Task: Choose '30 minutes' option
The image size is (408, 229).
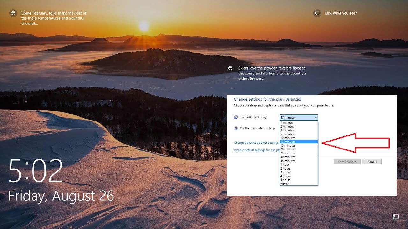Action: (299, 157)
